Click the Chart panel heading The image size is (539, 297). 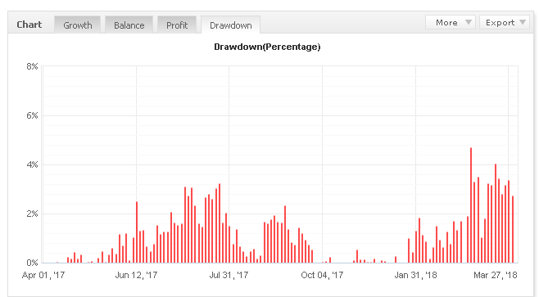29,25
